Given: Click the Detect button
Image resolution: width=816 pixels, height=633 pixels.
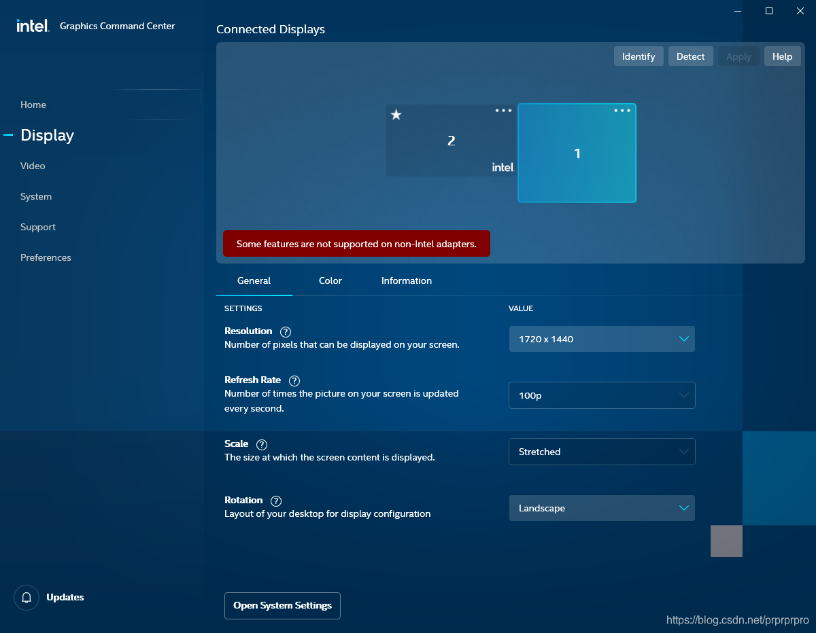Looking at the screenshot, I should click(x=690, y=56).
